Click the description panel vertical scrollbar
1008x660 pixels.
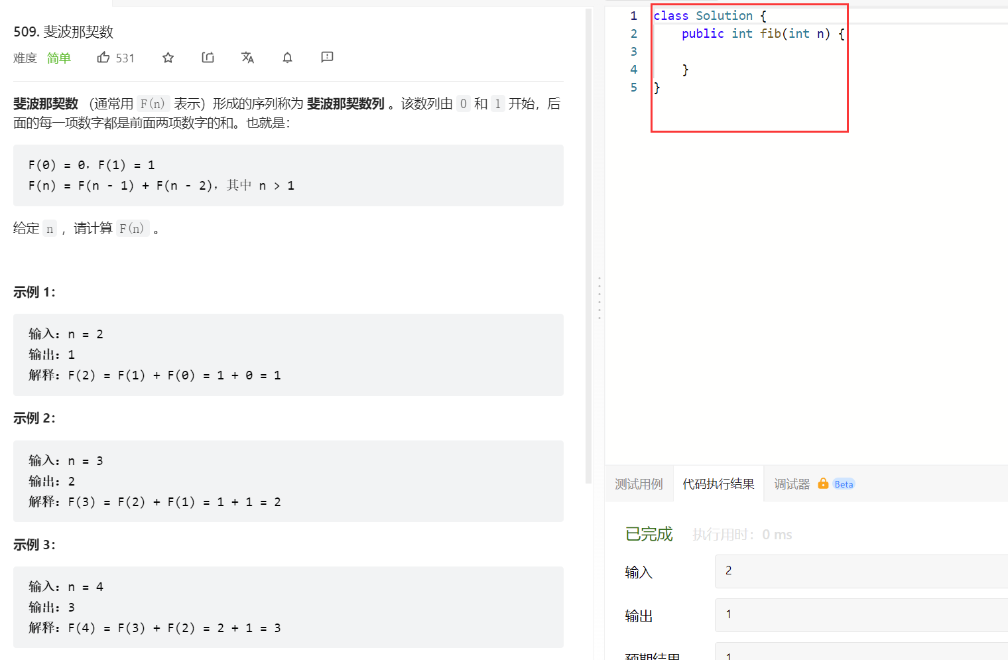[x=589, y=245]
